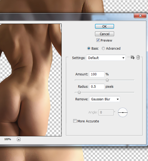148x161 pixels.
Task: Toggle the Preview checkbox
Action: 98,40
